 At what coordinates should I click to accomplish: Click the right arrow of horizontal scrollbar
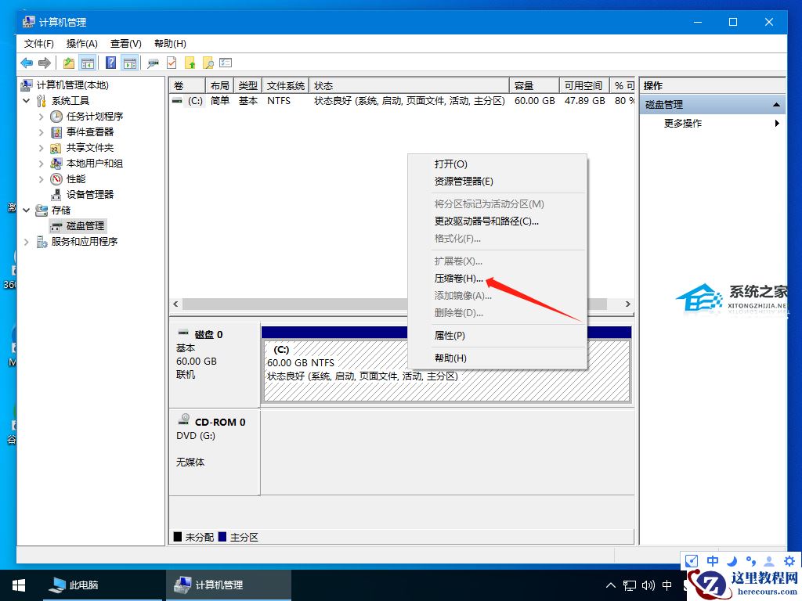pos(627,304)
